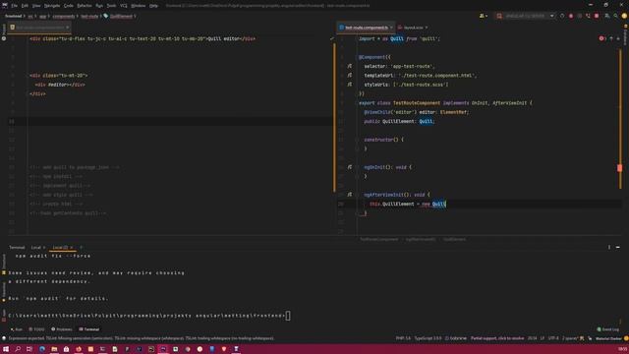Open Windows taskbar search
This screenshot has width=629, height=354.
(18, 349)
